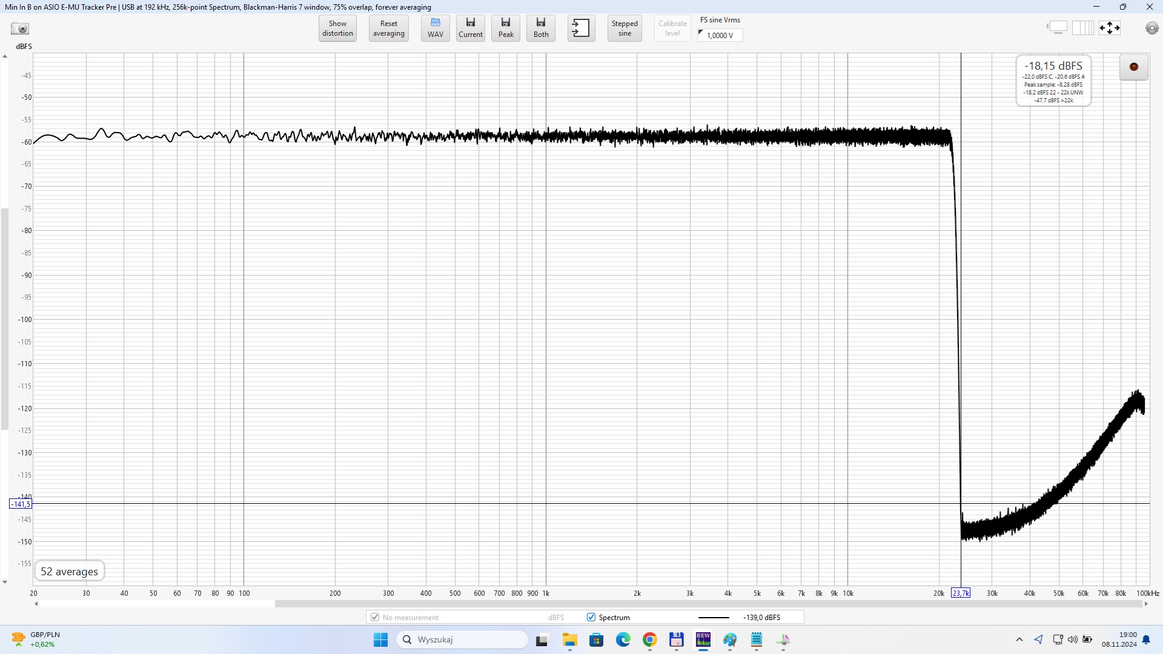Reset averaging of the spectrum
The height and width of the screenshot is (654, 1163).
point(389,28)
